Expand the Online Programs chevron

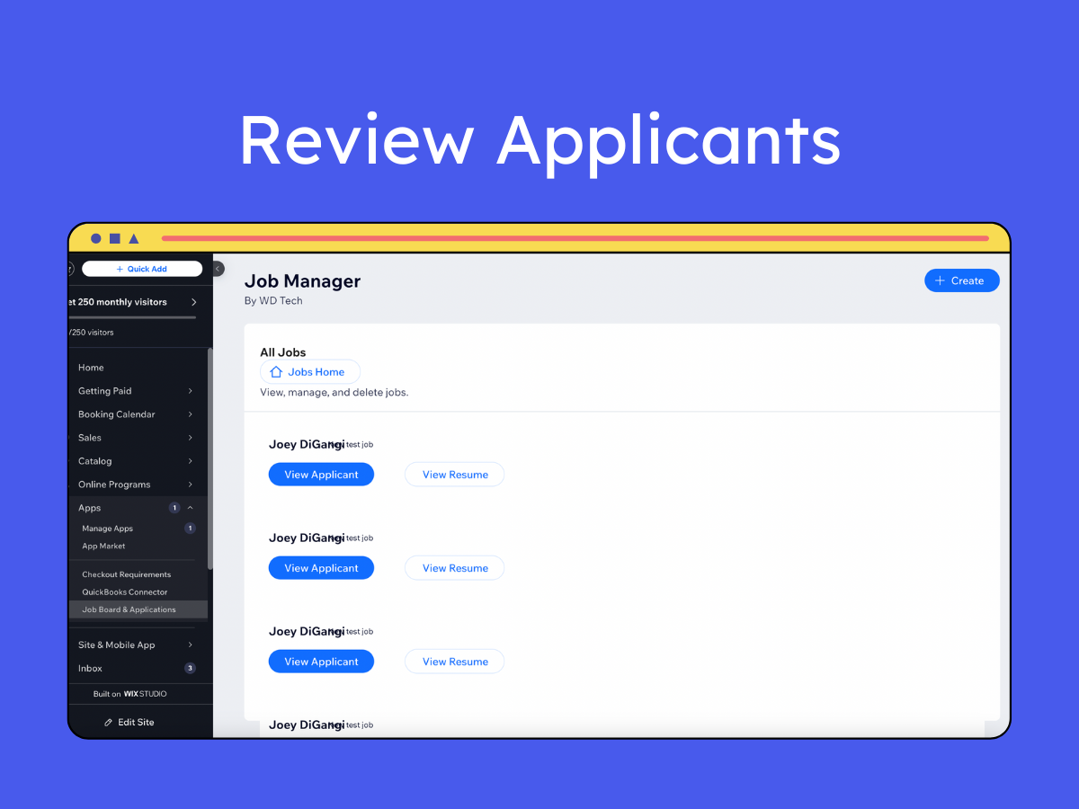click(191, 485)
